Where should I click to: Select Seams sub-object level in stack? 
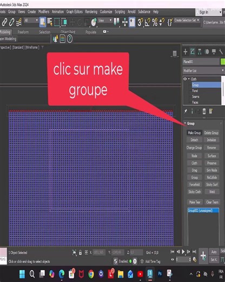click(196, 97)
